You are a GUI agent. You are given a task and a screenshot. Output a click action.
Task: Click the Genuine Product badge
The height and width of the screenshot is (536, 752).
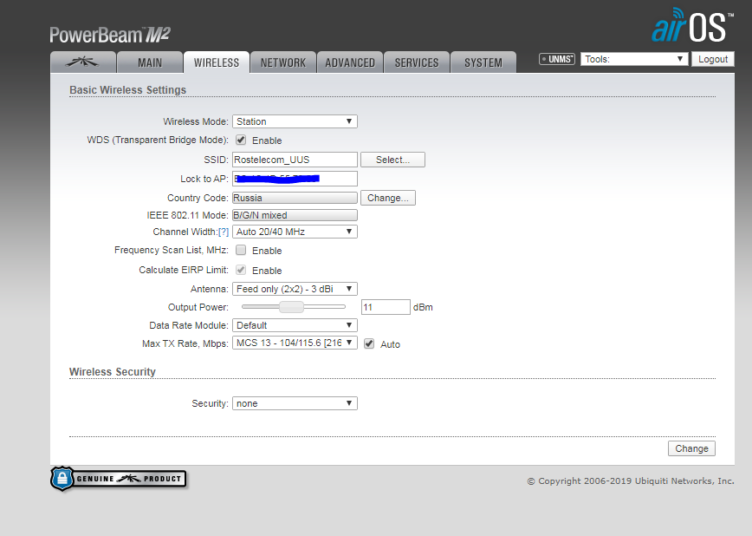(x=119, y=479)
